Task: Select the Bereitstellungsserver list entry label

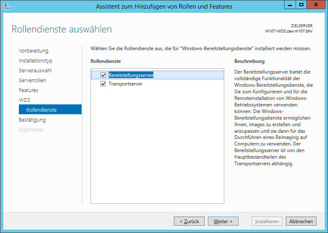Action: click(x=131, y=75)
